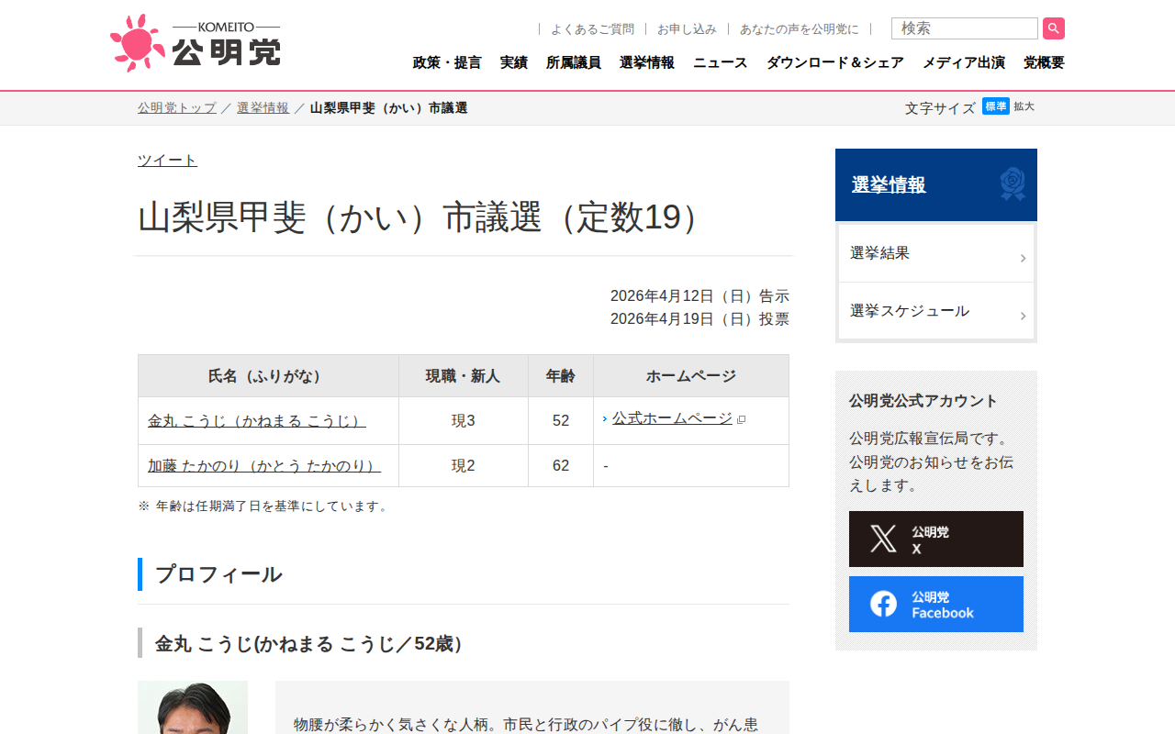
Task: Open the よくあるご質問 link
Action: tap(592, 29)
